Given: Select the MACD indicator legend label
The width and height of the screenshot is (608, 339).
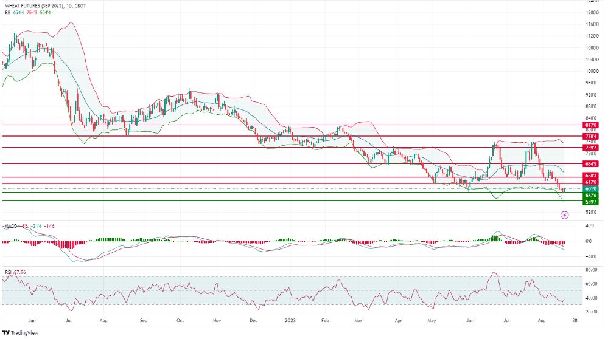Looking at the screenshot, I should (11, 226).
